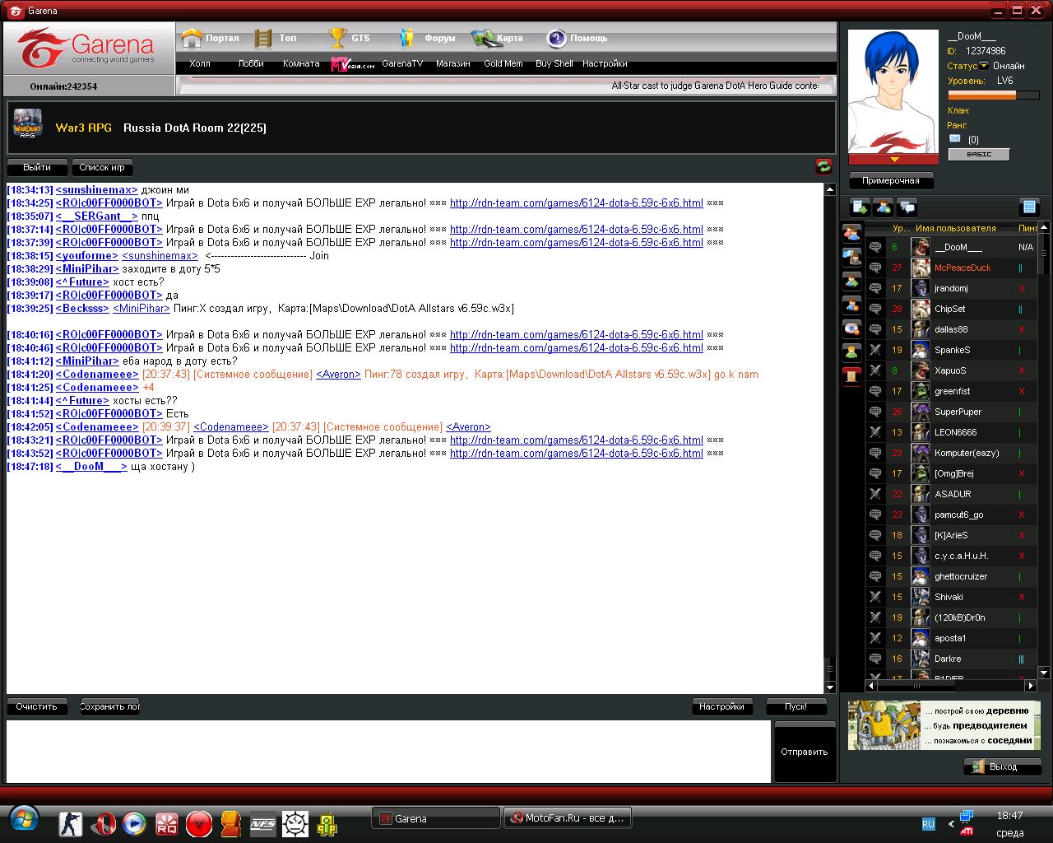Open the Buy Shell tab
Screen dimensions: 1053x843
pyautogui.click(x=554, y=63)
